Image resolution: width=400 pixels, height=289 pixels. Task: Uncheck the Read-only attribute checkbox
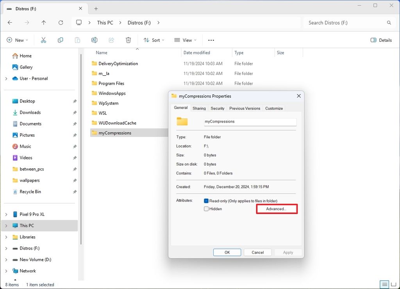(206, 200)
